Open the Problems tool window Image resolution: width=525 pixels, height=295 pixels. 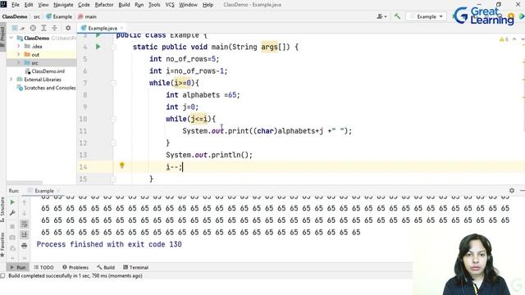coord(75,267)
